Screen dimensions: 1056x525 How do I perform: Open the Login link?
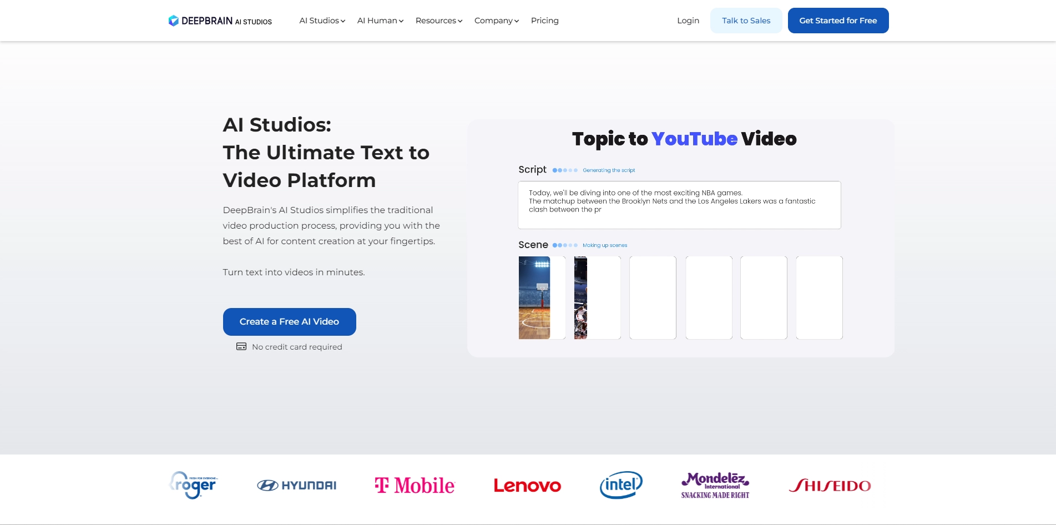tap(688, 21)
